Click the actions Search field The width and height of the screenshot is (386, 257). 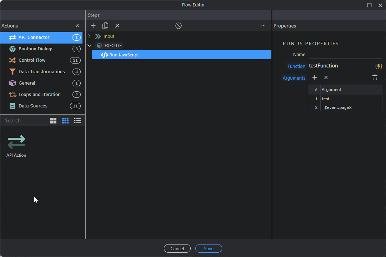[24, 121]
